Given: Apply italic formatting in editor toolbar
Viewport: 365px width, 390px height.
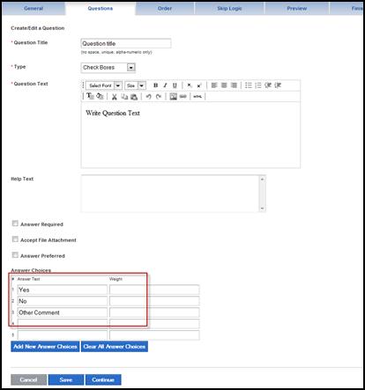Looking at the screenshot, I should point(165,85).
